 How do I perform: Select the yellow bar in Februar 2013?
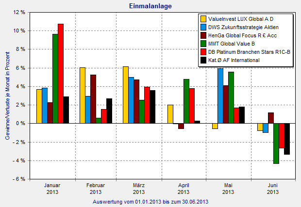83,95
